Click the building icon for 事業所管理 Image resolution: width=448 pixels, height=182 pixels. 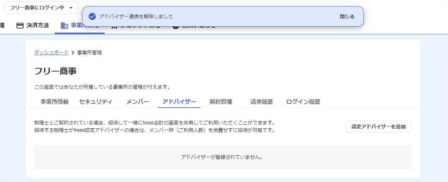click(65, 26)
